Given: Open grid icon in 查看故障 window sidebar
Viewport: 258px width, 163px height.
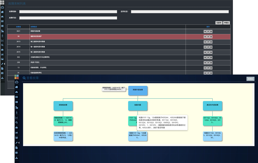Looking at the screenshot, I should click(x=17, y=97).
